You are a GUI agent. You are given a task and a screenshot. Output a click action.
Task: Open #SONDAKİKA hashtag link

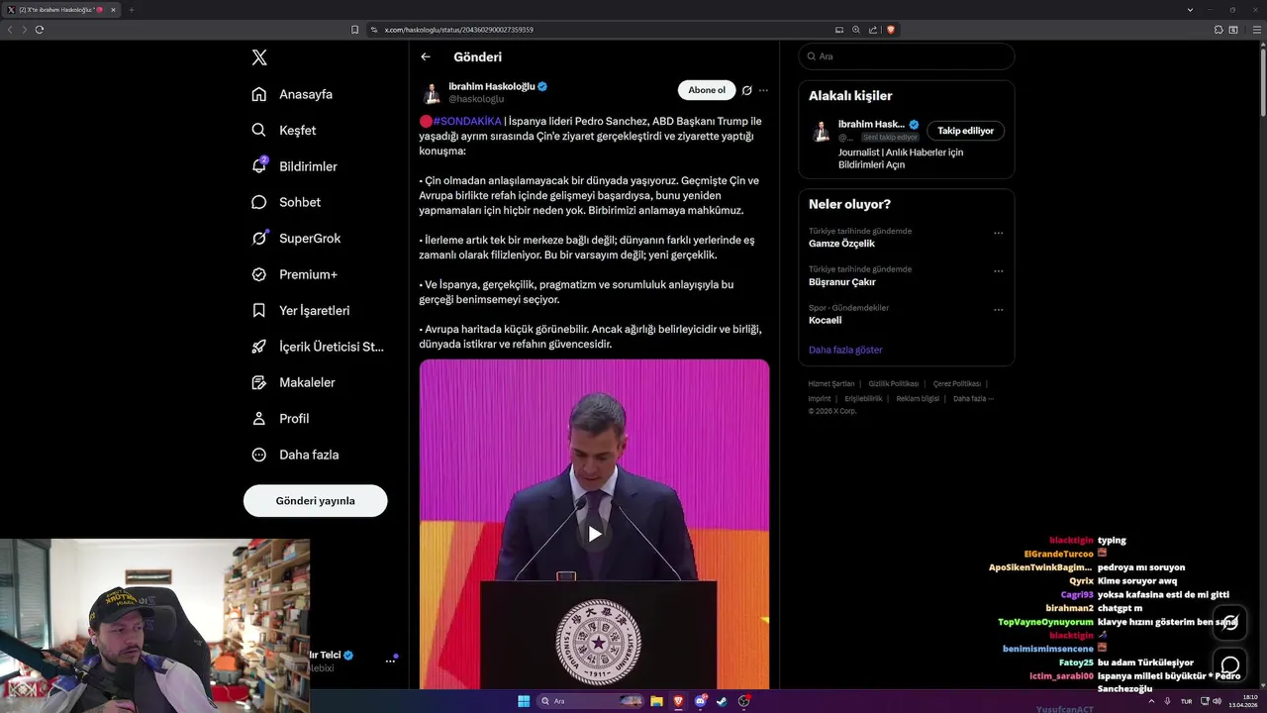tap(467, 121)
